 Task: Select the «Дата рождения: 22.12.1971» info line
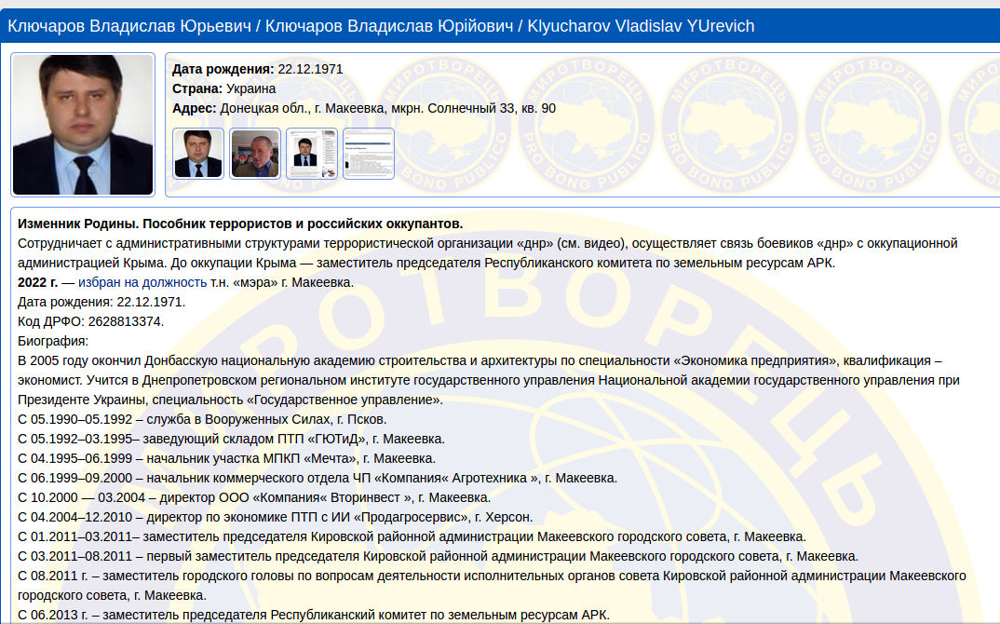[x=258, y=69]
